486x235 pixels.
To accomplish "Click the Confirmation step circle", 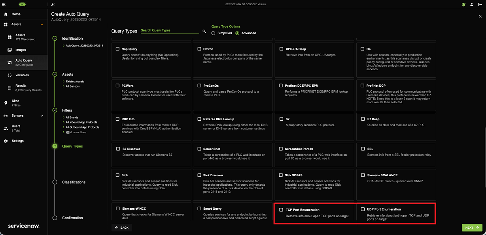I will pyautogui.click(x=55, y=218).
